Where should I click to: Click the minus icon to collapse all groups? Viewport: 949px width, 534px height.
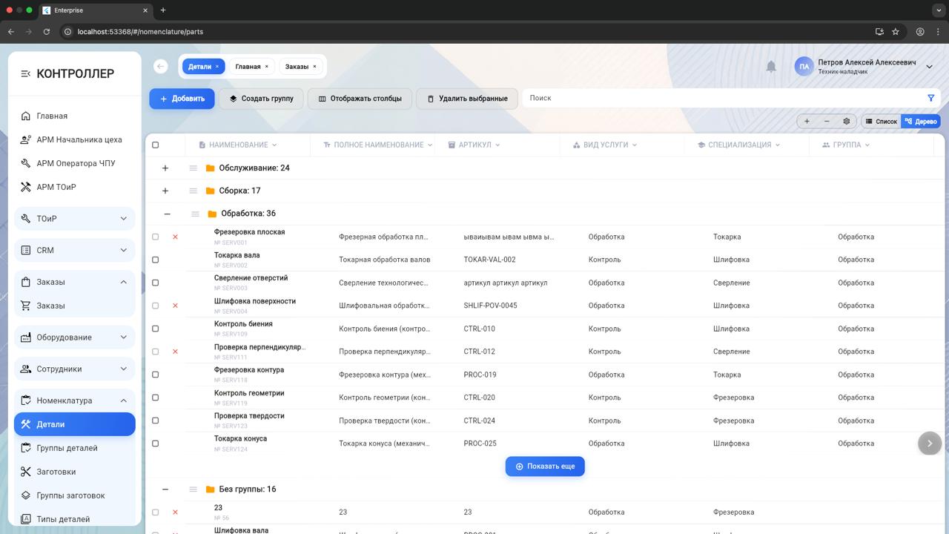827,121
